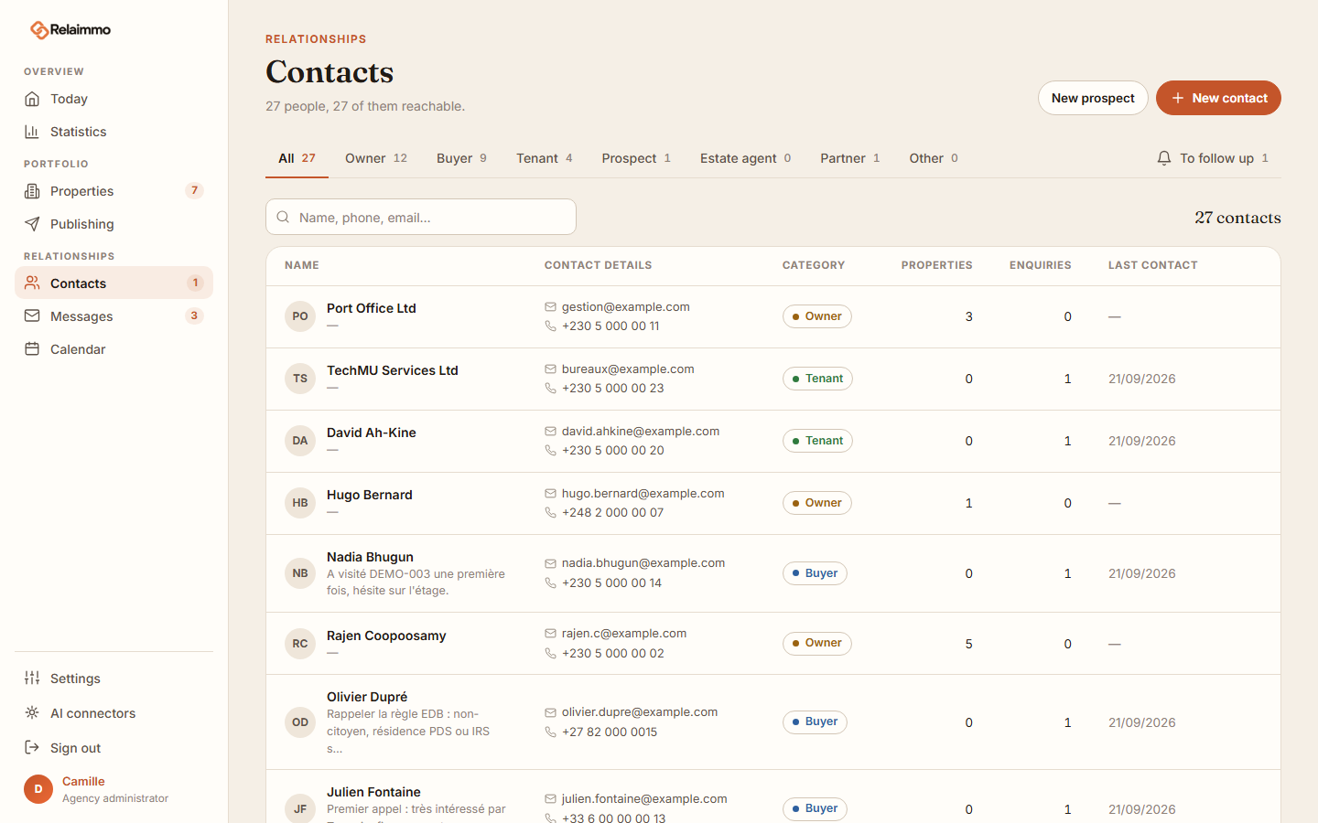Click the Tenant badge for TechMU Services Ltd
The image size is (1318, 823).
[817, 379]
